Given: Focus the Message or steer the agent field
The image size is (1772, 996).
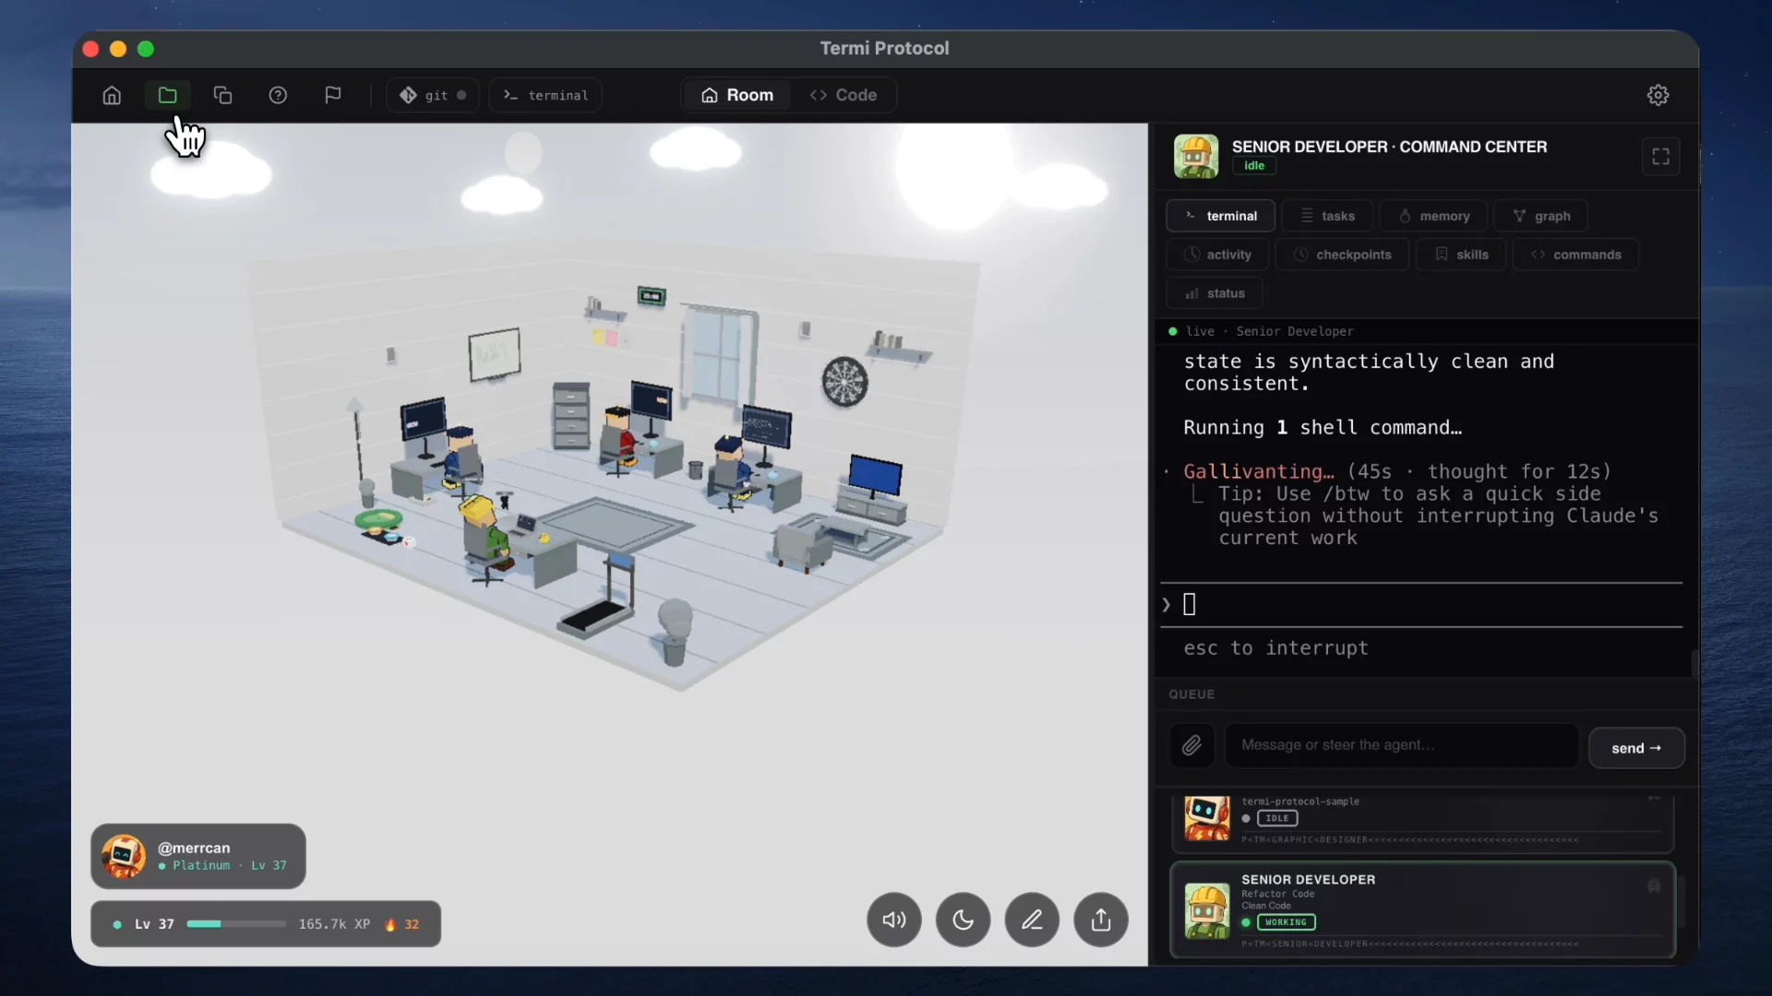Looking at the screenshot, I should point(1401,745).
